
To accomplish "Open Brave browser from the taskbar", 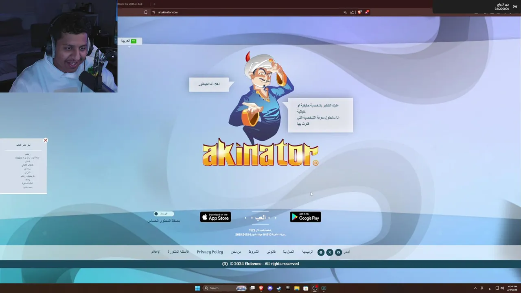I will [x=261, y=288].
